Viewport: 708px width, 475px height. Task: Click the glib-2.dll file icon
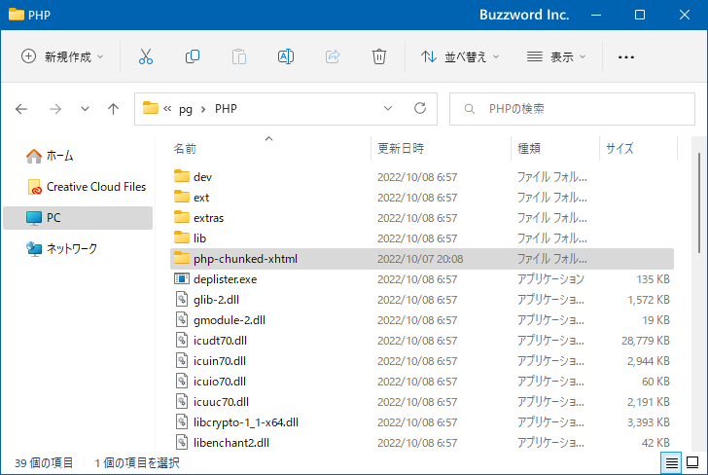pos(182,299)
